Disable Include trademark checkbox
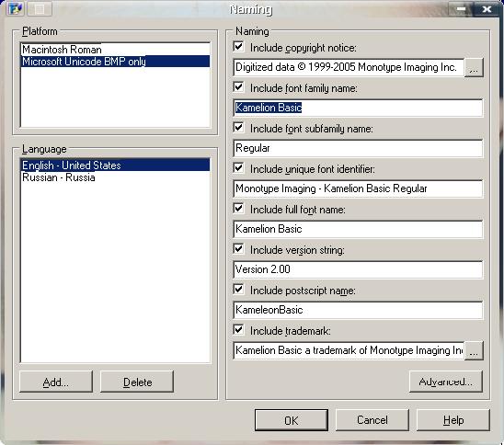This screenshot has width=504, height=445. point(239,330)
